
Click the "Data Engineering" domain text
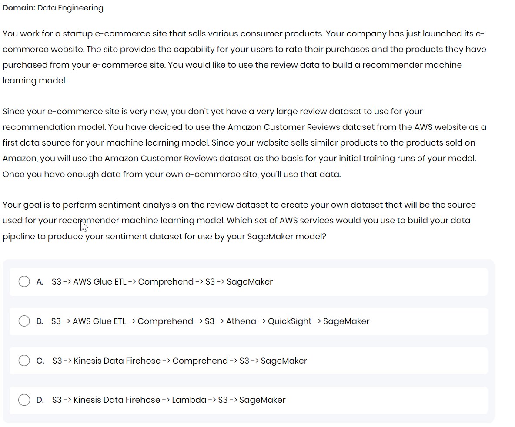[70, 8]
